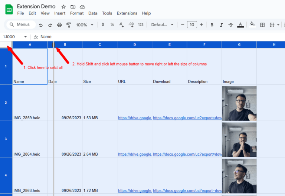Open the borders tool

point(262,25)
